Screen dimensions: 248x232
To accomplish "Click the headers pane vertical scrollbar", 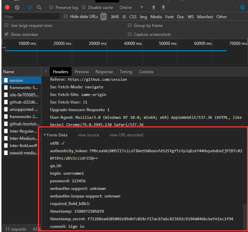I will pyautogui.click(x=245, y=217).
